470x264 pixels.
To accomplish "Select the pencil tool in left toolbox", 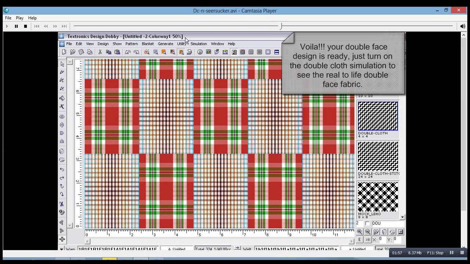I will 62,72.
